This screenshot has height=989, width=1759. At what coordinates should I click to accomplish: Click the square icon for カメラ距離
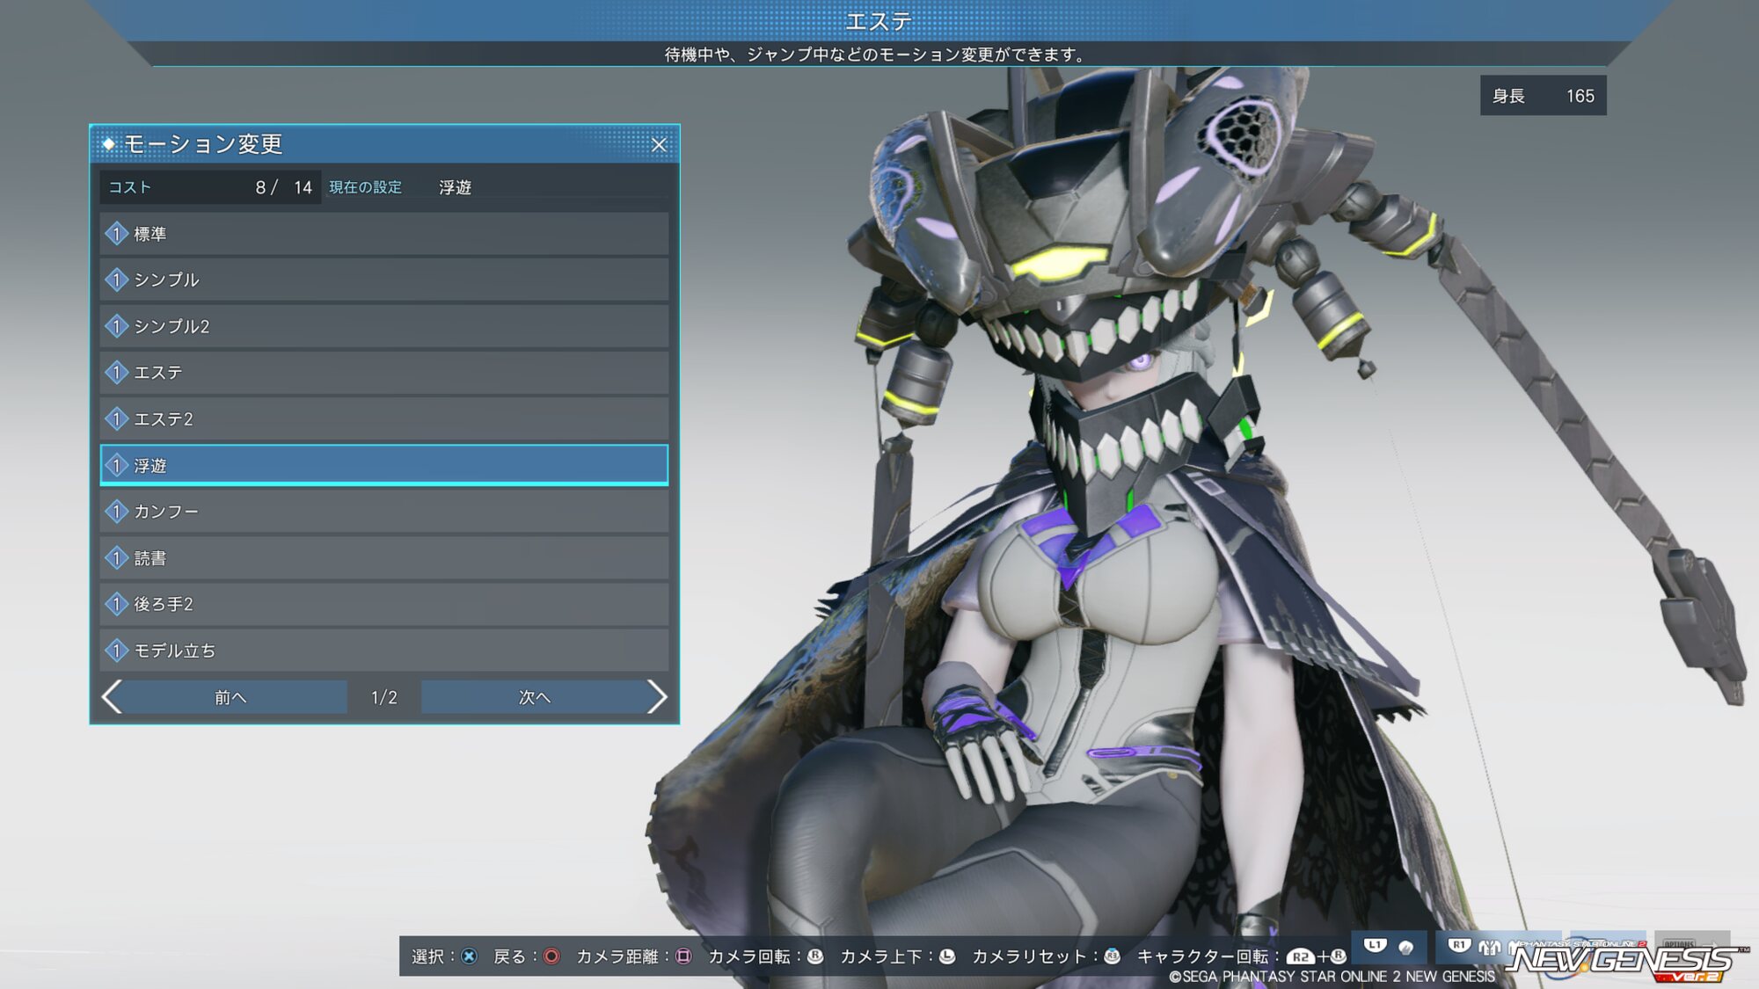tap(683, 956)
